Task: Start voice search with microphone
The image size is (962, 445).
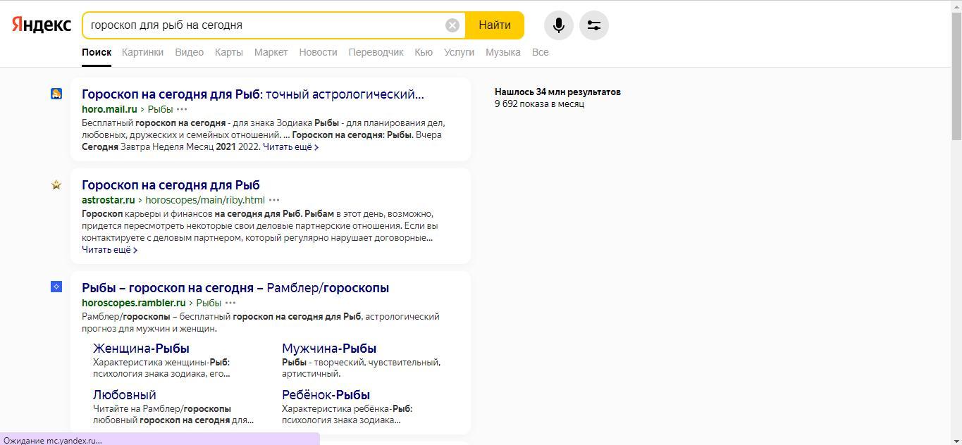Action: (558, 25)
